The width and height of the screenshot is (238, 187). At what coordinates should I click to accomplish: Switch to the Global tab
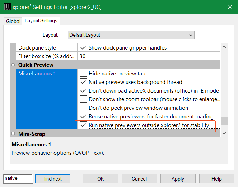13,21
